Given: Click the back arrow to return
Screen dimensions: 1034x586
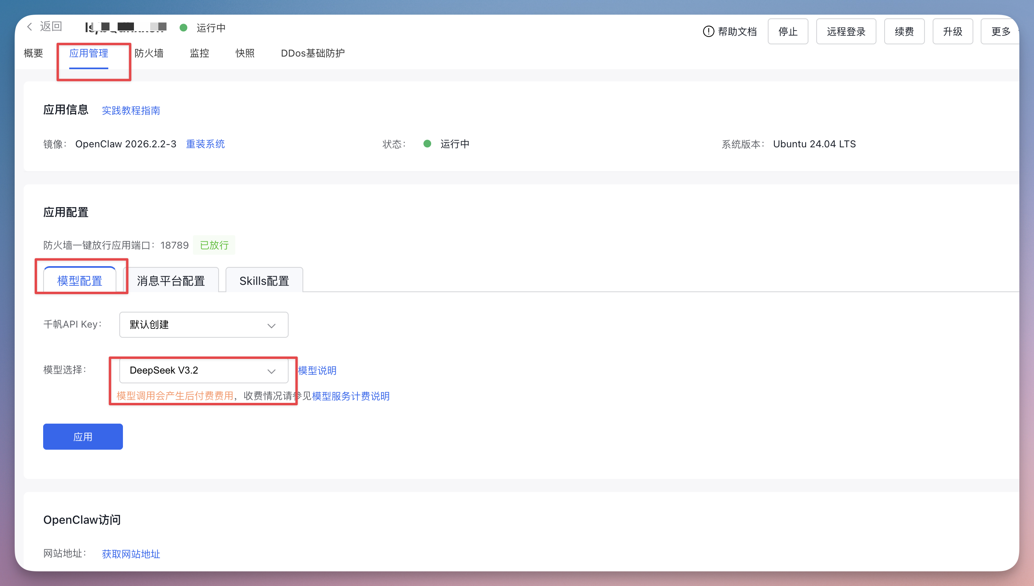Looking at the screenshot, I should pos(29,26).
